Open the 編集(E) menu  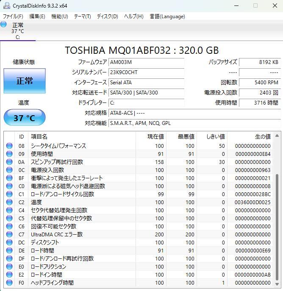pyautogui.click(x=37, y=17)
